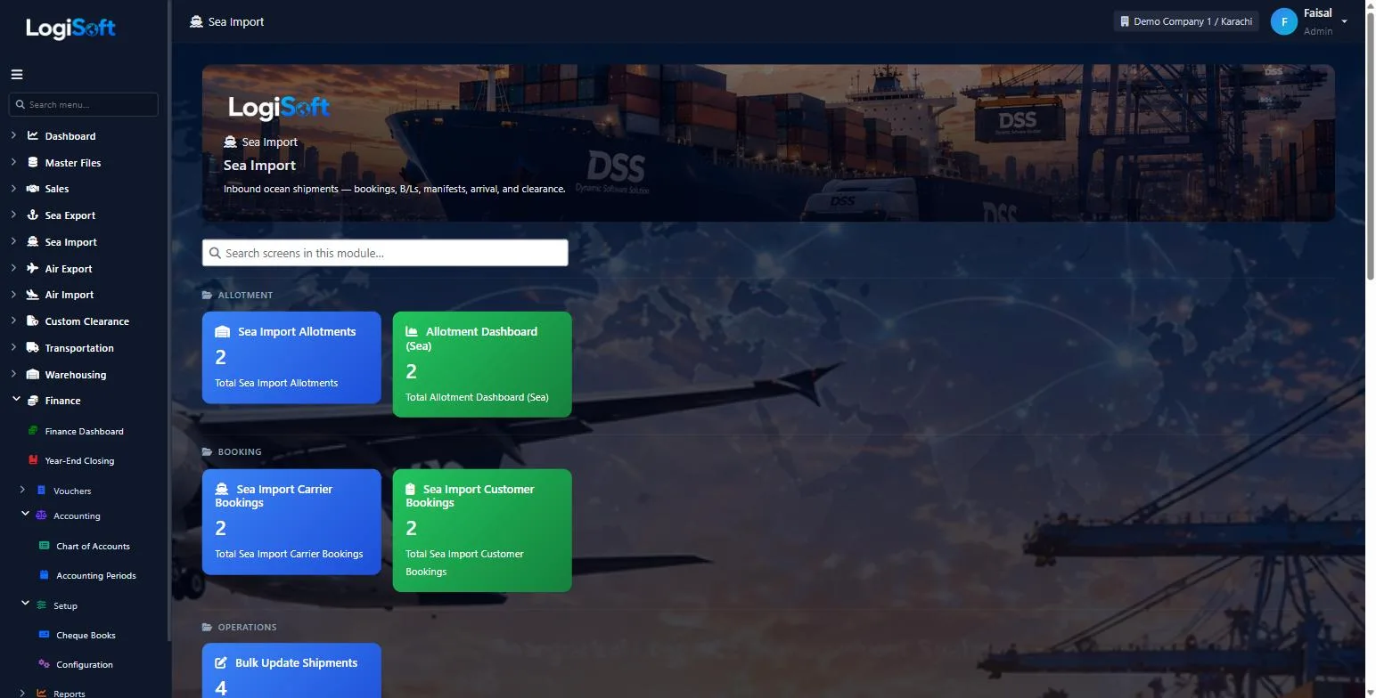This screenshot has width=1376, height=698.
Task: Click the Reports chart icon
Action: 41,693
